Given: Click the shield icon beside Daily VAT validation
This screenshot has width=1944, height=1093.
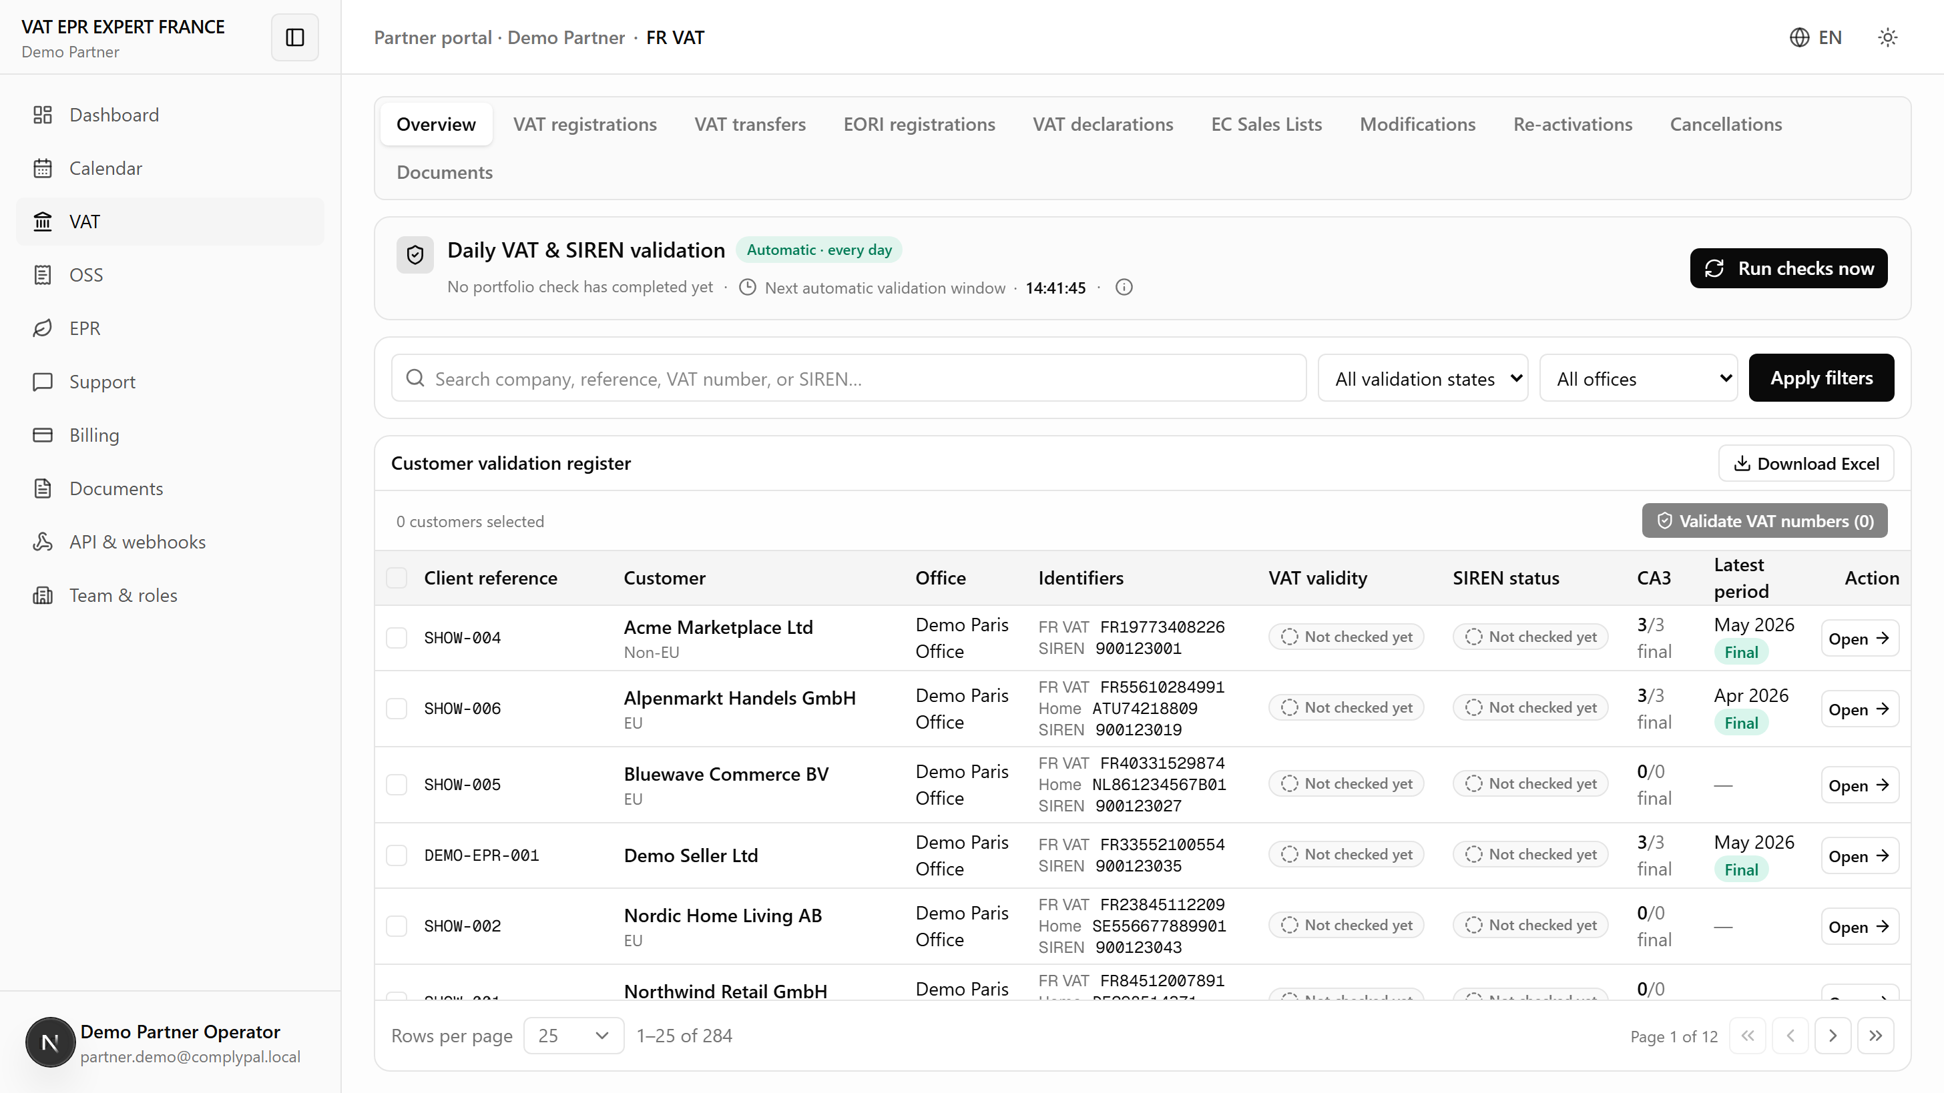Looking at the screenshot, I should tap(415, 255).
